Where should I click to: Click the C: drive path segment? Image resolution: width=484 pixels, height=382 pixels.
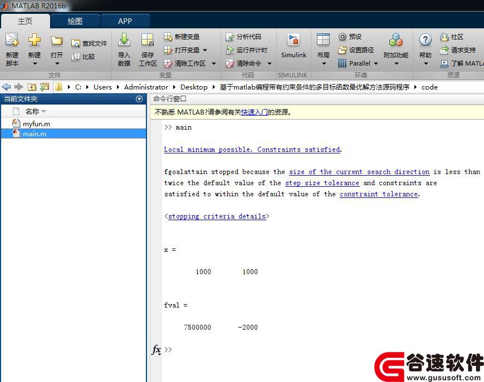[x=78, y=87]
